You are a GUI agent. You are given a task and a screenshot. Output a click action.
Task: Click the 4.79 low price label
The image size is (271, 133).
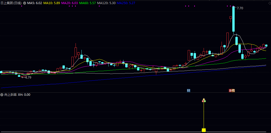click(x=28, y=78)
